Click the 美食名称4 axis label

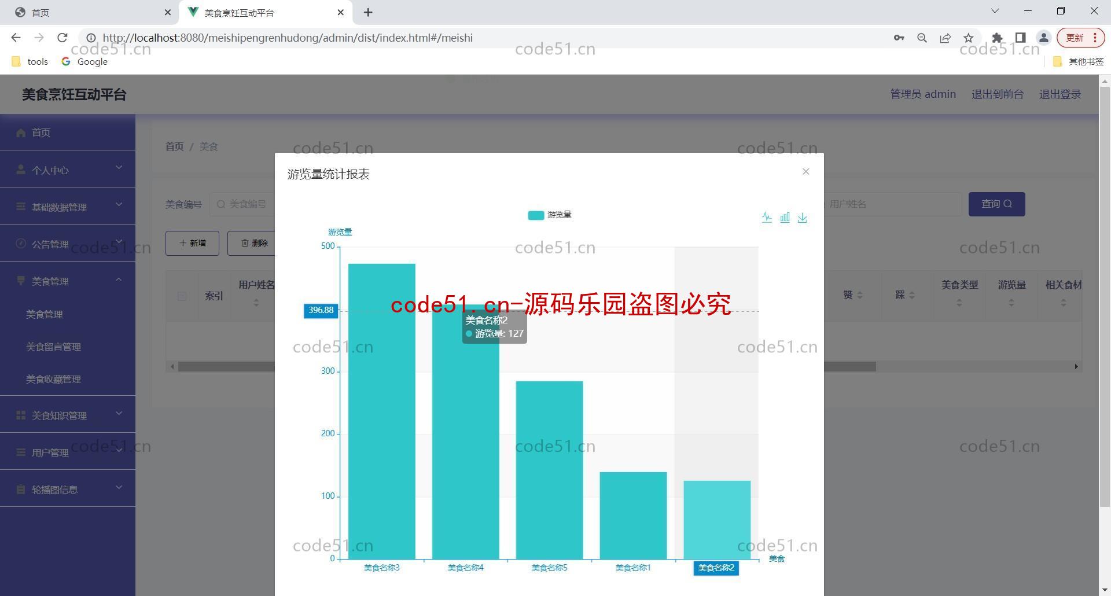[x=465, y=568]
